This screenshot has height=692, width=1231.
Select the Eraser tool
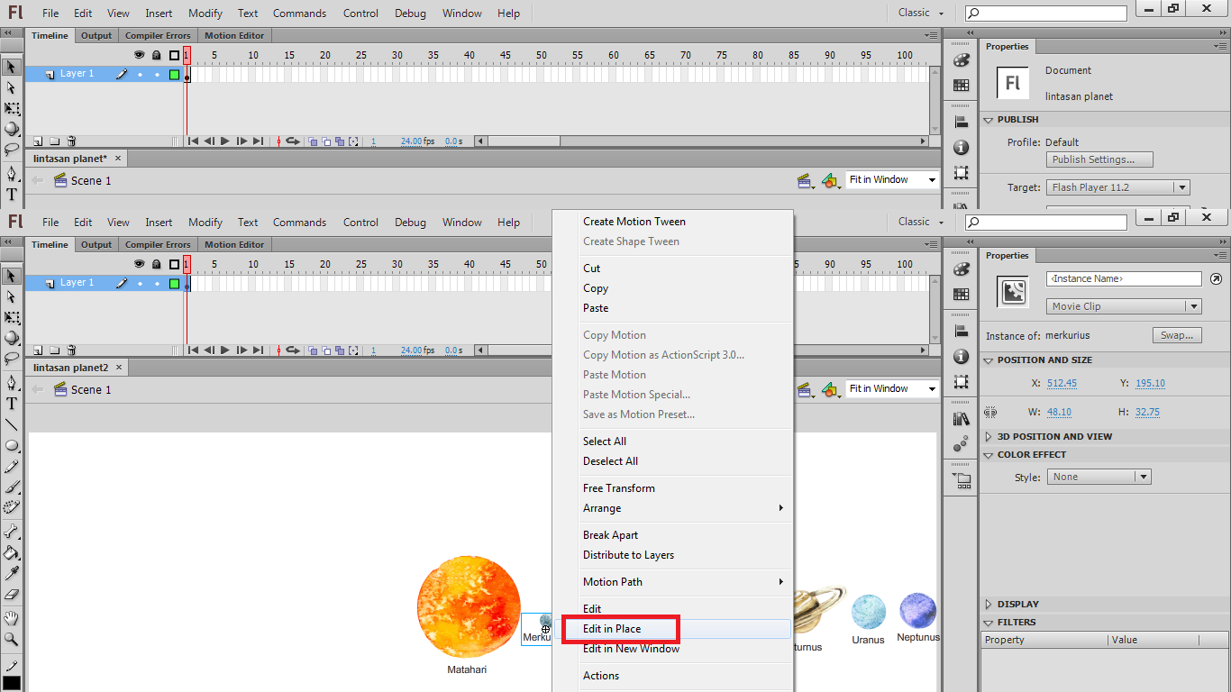pos(12,594)
